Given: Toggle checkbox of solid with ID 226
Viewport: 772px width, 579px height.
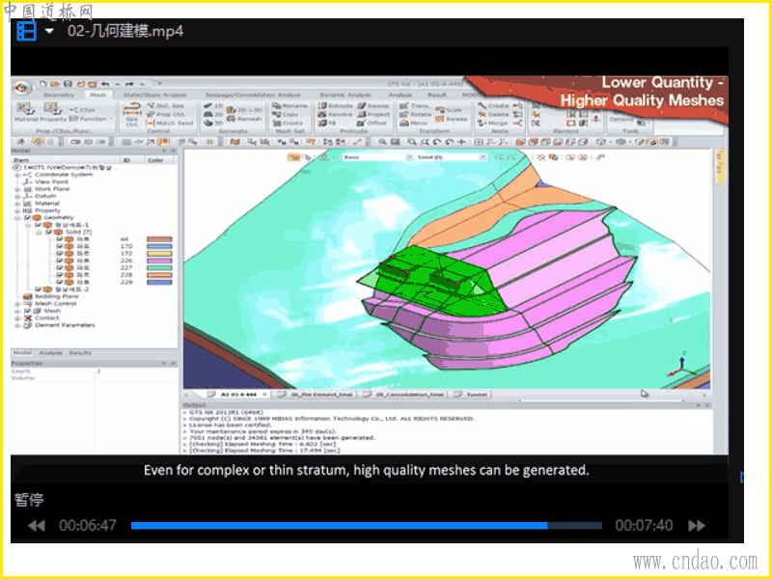Looking at the screenshot, I should (60, 261).
